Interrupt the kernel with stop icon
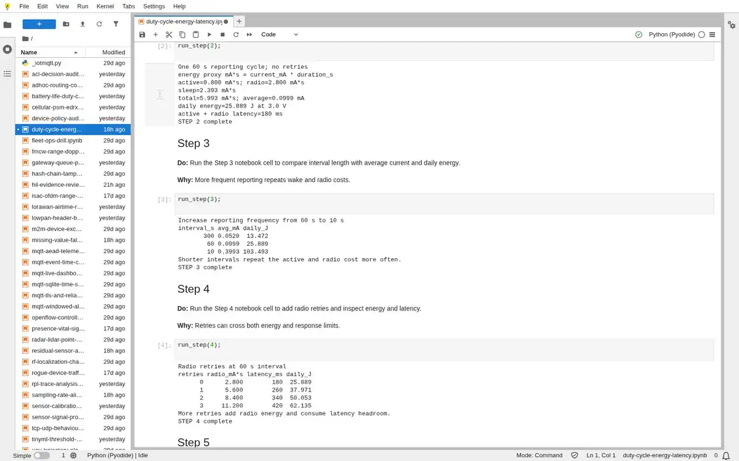Viewport: 739px width, 461px height. point(222,34)
